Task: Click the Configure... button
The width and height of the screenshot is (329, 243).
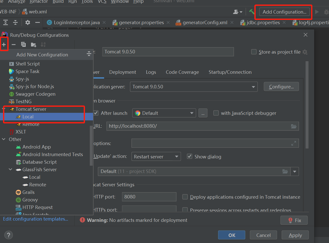Action: [281, 87]
